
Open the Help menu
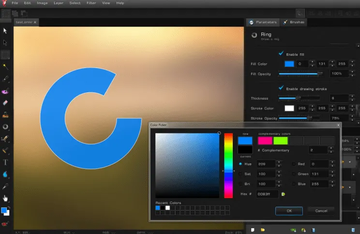coord(120,3)
